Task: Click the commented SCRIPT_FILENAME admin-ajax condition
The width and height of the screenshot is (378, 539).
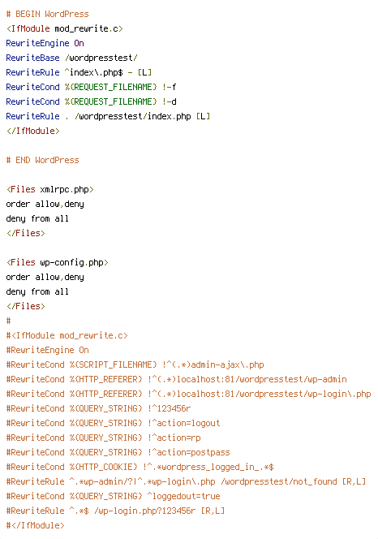Action: pyautogui.click(x=135, y=364)
